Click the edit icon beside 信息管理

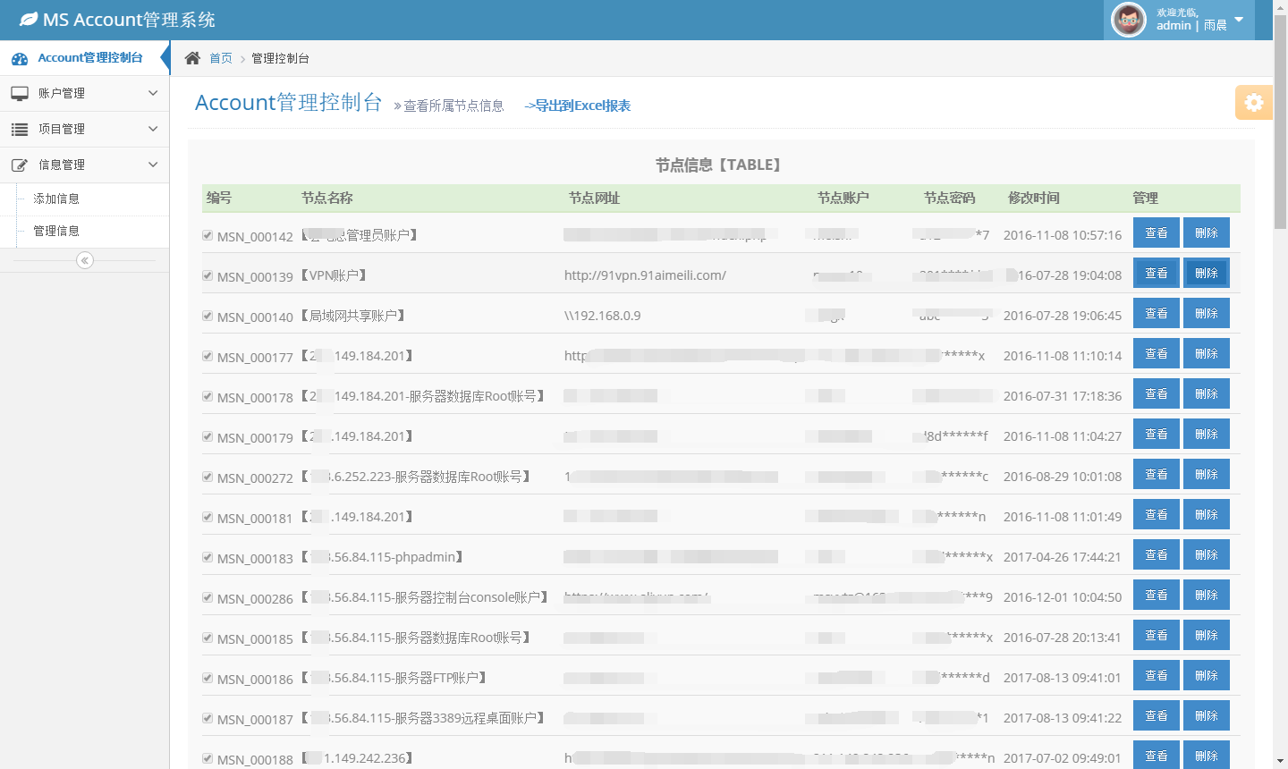point(20,165)
